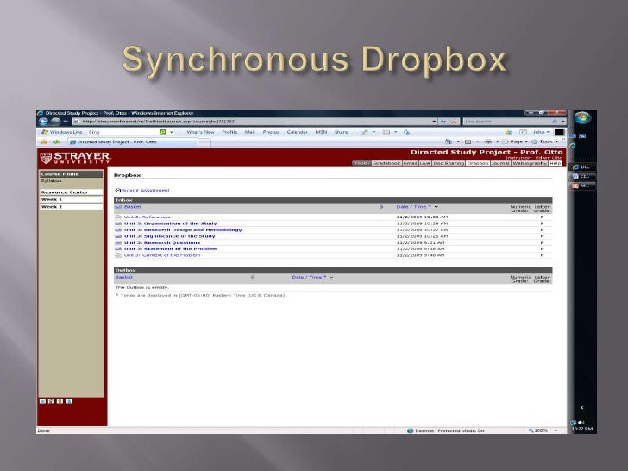Click the Favorites star icon
Viewport: 628px width, 471px height.
click(44, 141)
